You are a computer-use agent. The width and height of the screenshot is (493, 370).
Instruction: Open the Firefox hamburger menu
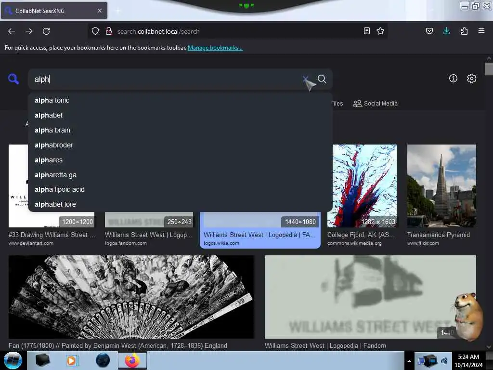click(x=481, y=31)
